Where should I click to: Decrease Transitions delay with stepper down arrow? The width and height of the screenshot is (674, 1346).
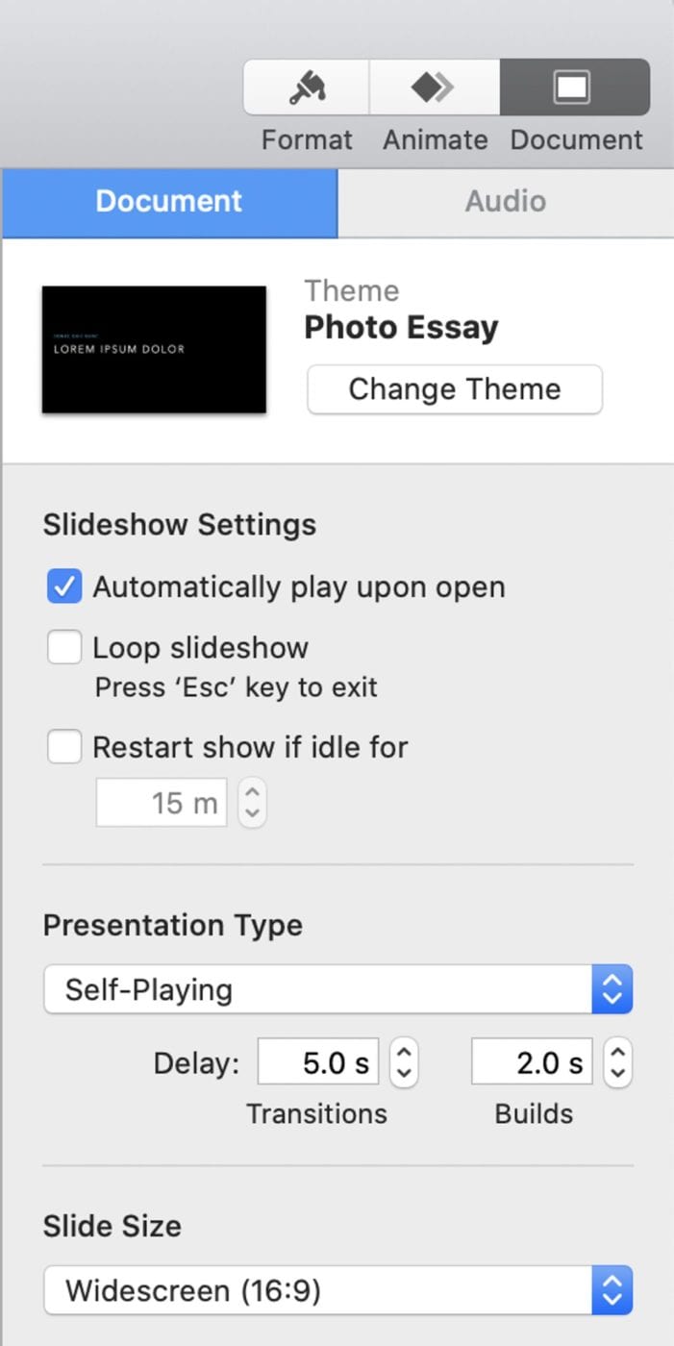(404, 1072)
